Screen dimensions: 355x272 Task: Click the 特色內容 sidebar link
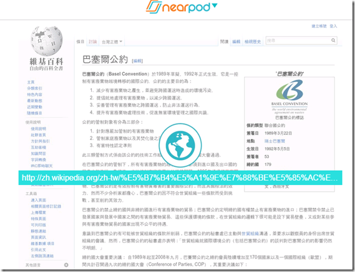tap(35, 94)
